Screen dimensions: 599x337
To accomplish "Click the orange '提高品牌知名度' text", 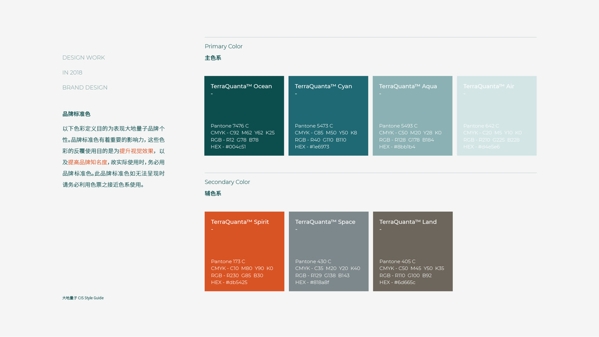I will (x=88, y=162).
